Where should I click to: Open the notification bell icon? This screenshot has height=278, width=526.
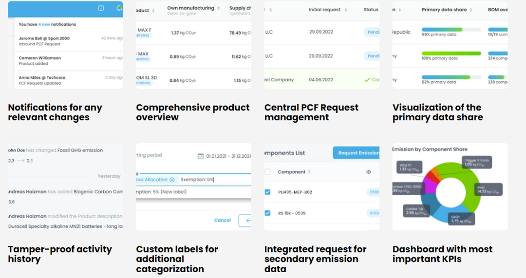click(119, 8)
